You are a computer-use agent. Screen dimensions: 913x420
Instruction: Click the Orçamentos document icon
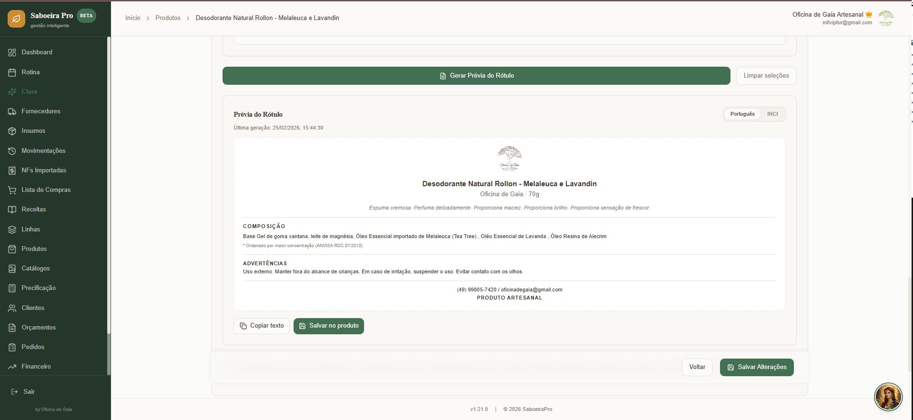click(12, 328)
